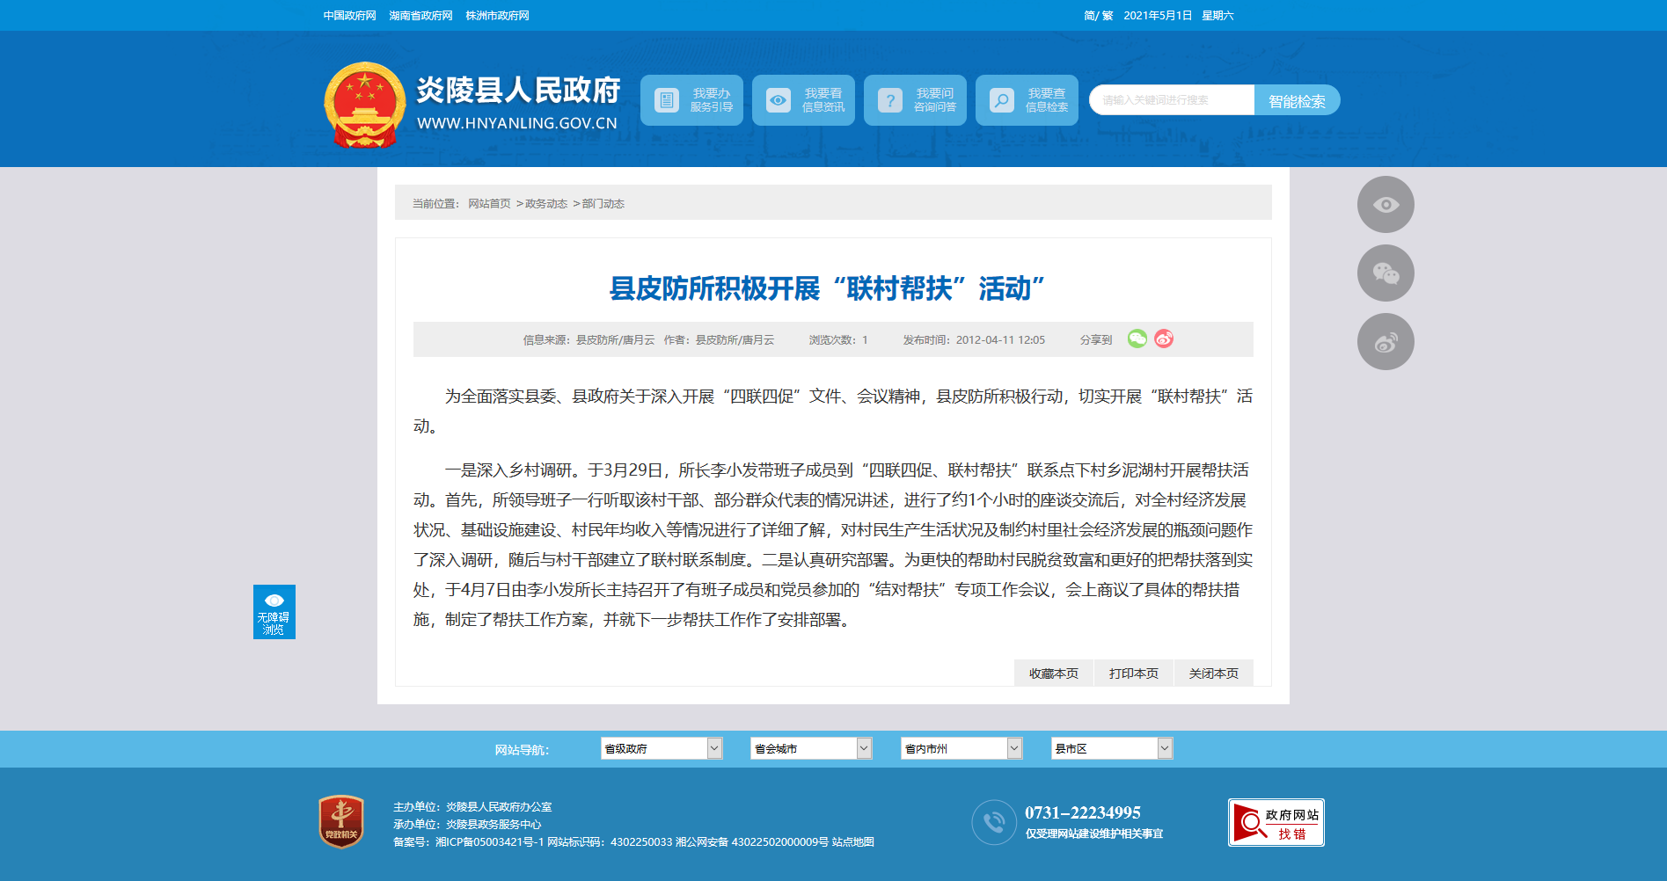Screen dimensions: 1667x881
Task: Share article via red Weibo icon
Action: coord(1164,339)
